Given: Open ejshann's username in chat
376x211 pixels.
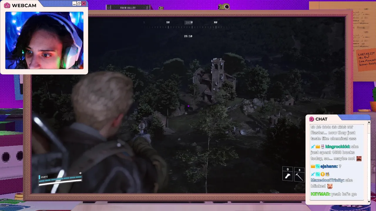Looking at the screenshot, I should pos(329,166).
